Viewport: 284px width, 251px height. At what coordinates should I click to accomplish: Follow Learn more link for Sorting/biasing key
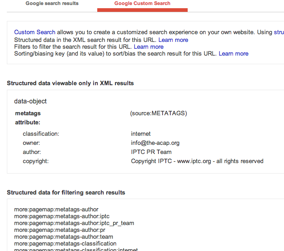(x=233, y=53)
